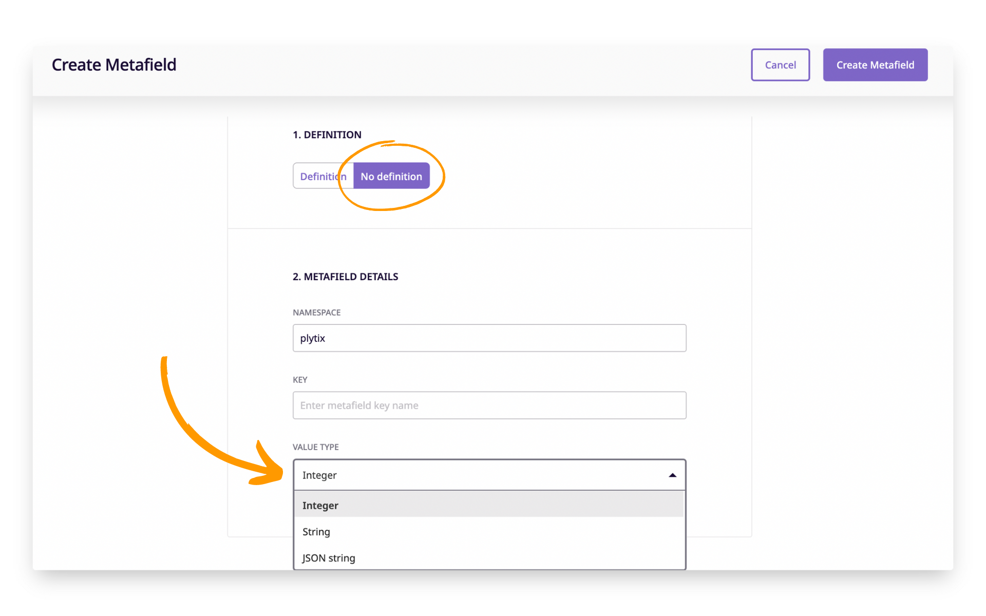Click the 2. METAFIELD DETAILS section heading
The image size is (986, 616).
point(345,276)
